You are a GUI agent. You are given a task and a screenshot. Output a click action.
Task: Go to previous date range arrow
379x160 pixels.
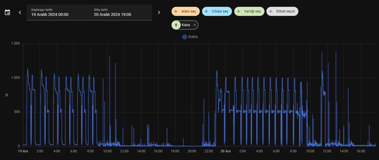(20, 12)
